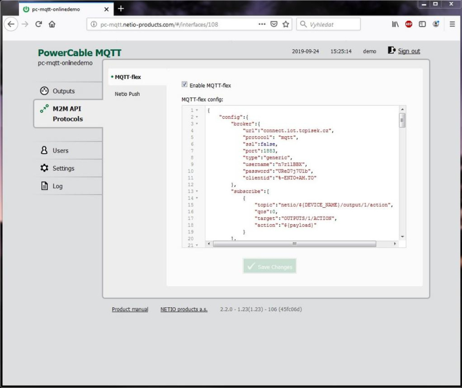Click the editor scroll up arrow
This screenshot has height=388, width=462.
[402, 110]
